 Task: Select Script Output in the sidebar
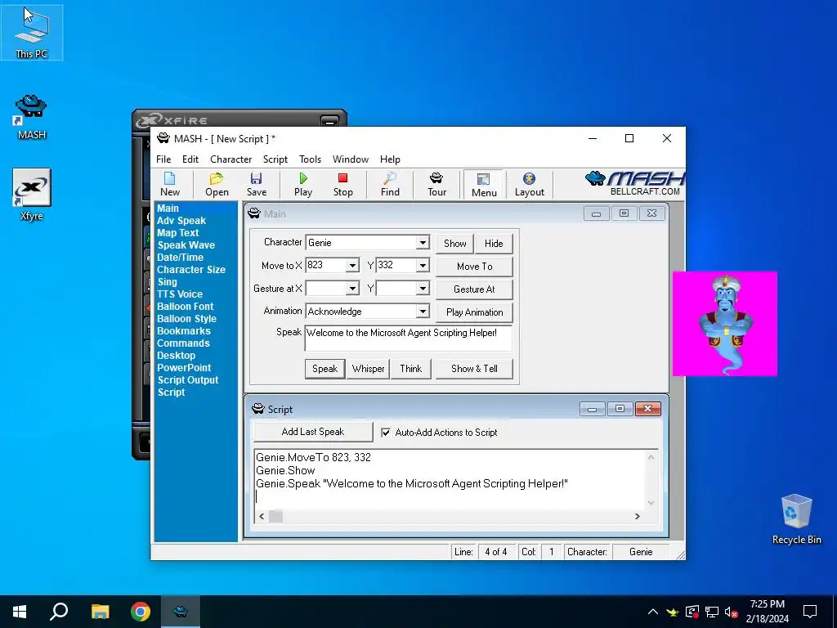188,380
